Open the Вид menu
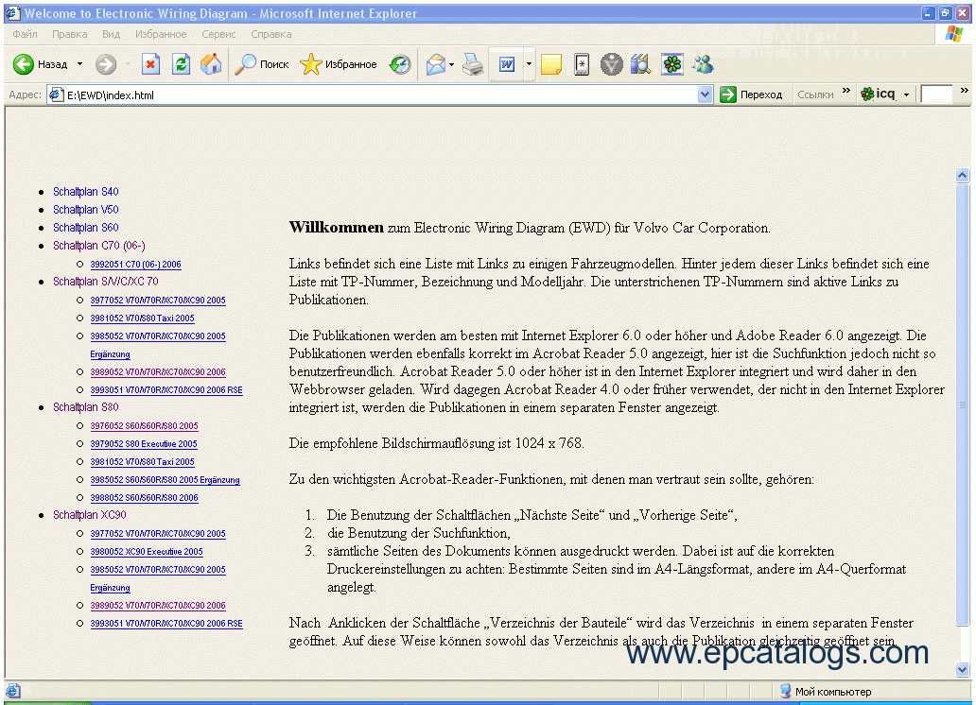Viewport: 976px width, 705px height. tap(111, 34)
